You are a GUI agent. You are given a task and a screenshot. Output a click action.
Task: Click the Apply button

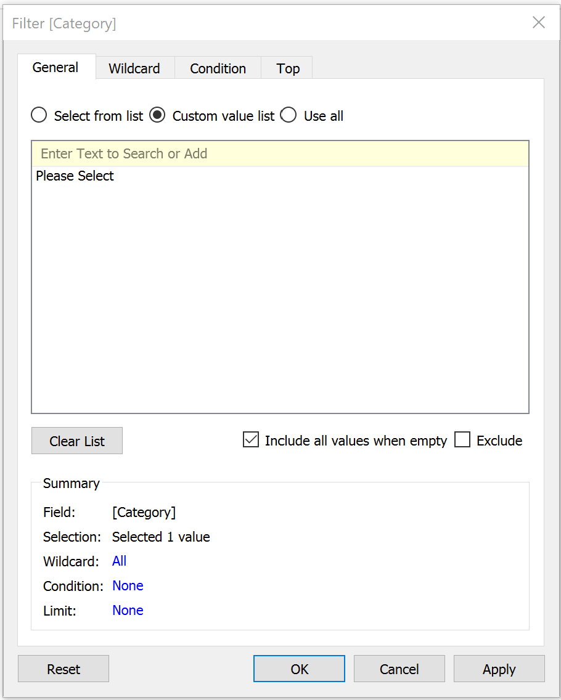[499, 669]
